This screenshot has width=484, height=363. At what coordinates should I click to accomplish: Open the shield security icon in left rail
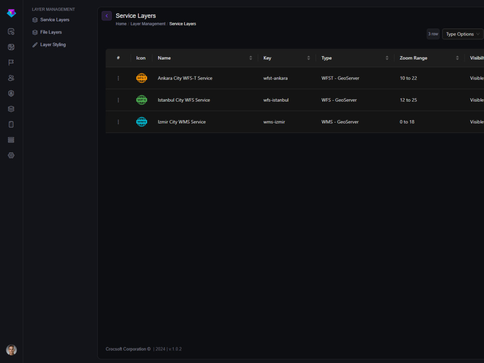click(11, 93)
